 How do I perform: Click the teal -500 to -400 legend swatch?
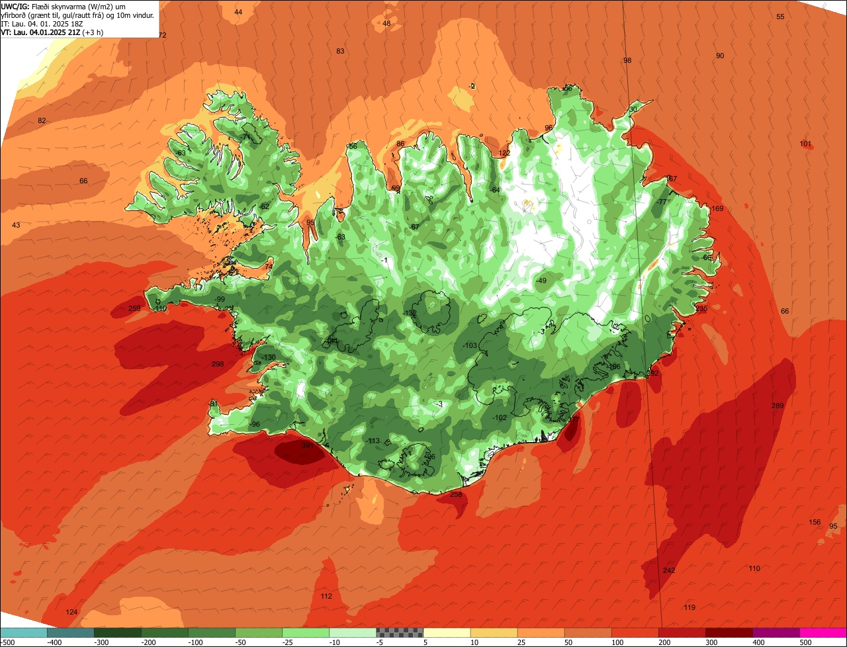[x=24, y=632]
